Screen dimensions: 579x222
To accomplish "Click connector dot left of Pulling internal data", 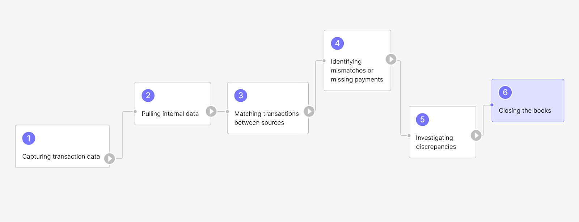I will 135,112.
